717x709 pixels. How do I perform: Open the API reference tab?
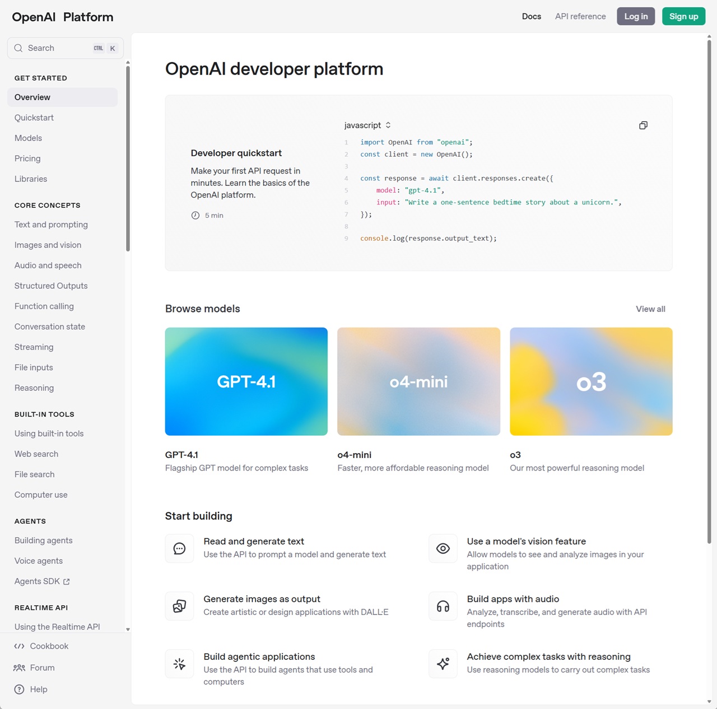click(x=580, y=16)
